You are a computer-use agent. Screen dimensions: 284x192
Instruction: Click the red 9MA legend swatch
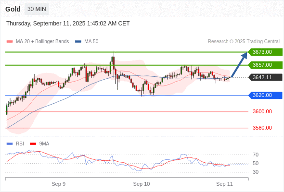click(x=33, y=144)
